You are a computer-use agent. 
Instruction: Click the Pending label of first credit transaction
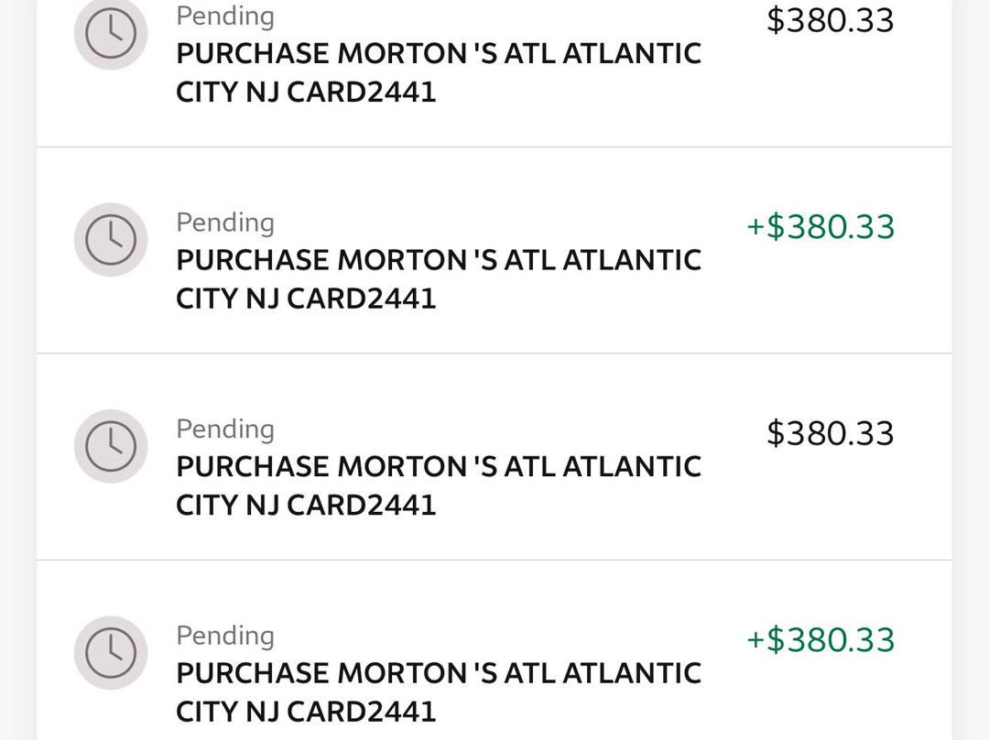point(225,223)
